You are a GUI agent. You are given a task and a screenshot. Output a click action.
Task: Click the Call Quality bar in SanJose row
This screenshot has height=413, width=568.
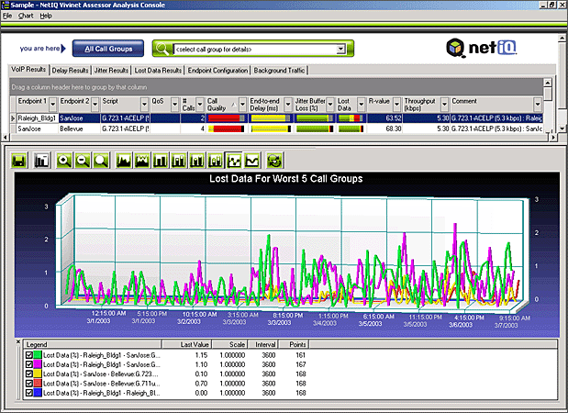pyautogui.click(x=226, y=128)
